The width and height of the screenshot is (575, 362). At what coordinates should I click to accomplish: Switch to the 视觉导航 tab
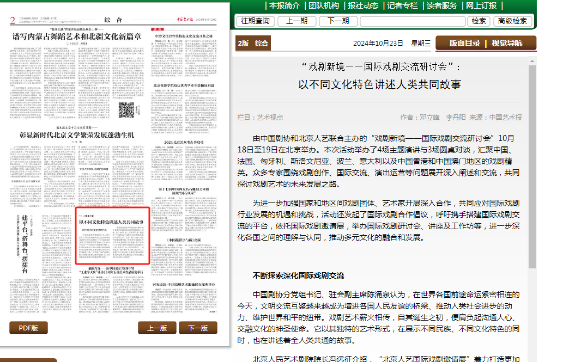pos(506,43)
